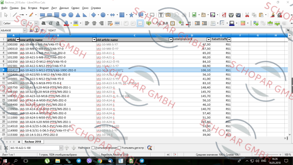Open the font name Calibri dropdown
This screenshot has width=293, height=165.
coord(24,23)
